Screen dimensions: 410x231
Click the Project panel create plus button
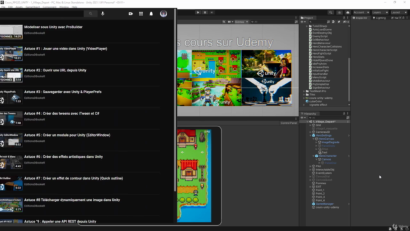[303, 22]
